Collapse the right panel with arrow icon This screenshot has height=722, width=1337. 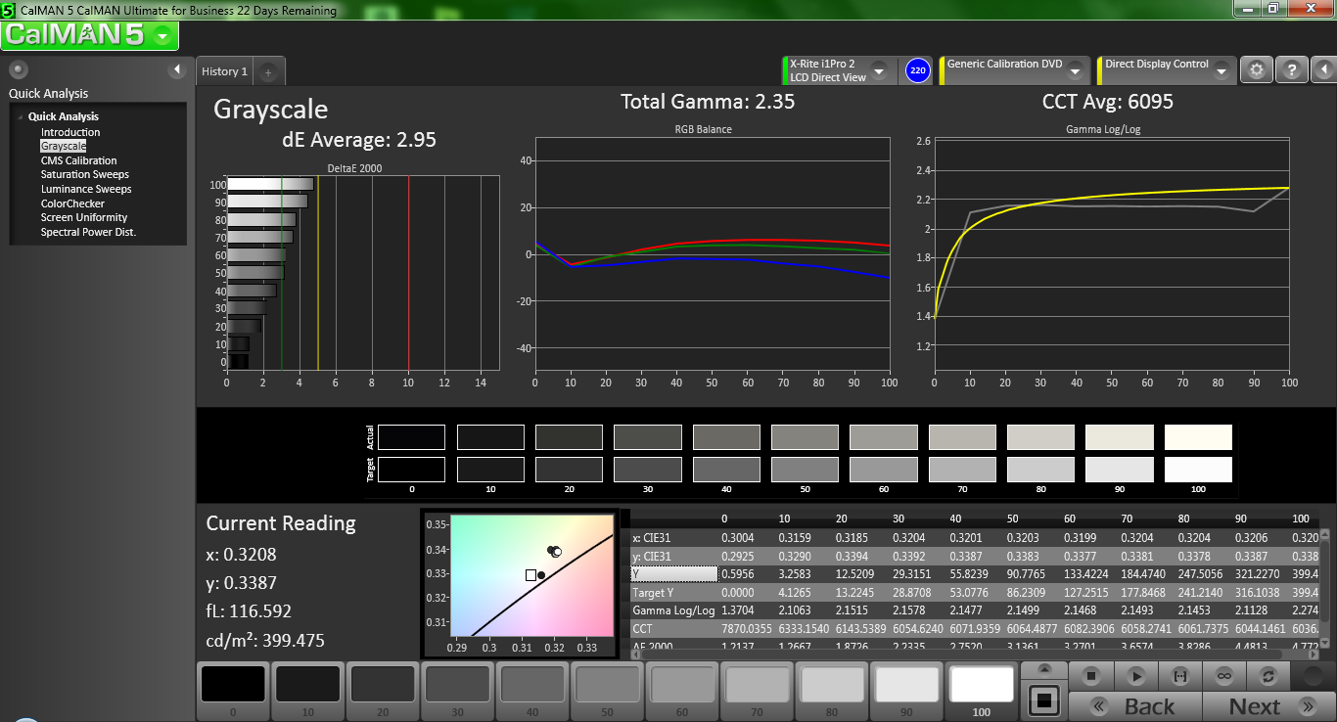pyautogui.click(x=1323, y=70)
